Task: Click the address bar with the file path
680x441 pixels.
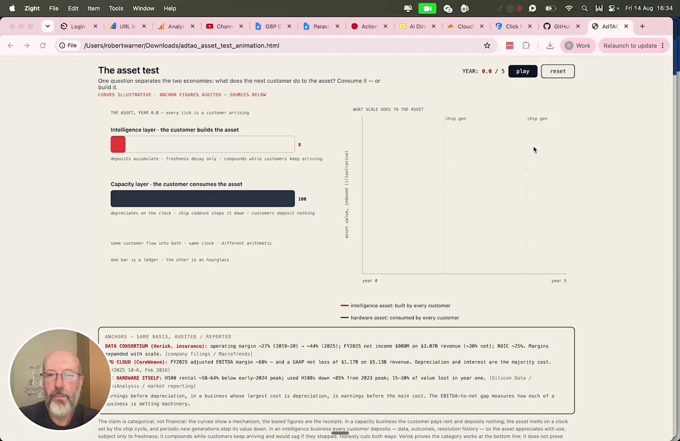Action: coord(277,45)
